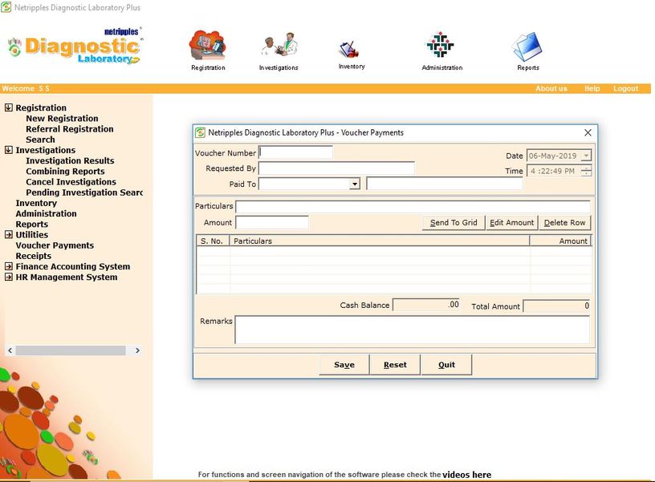Open the Paid To dropdown

pos(355,184)
